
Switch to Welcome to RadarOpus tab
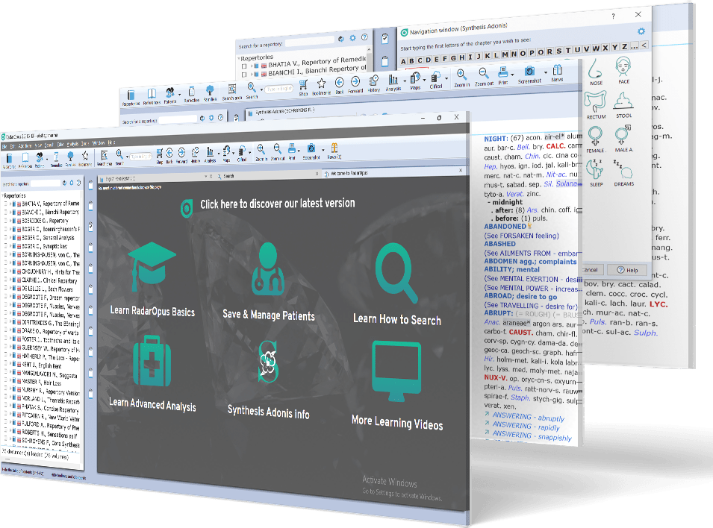[349, 173]
